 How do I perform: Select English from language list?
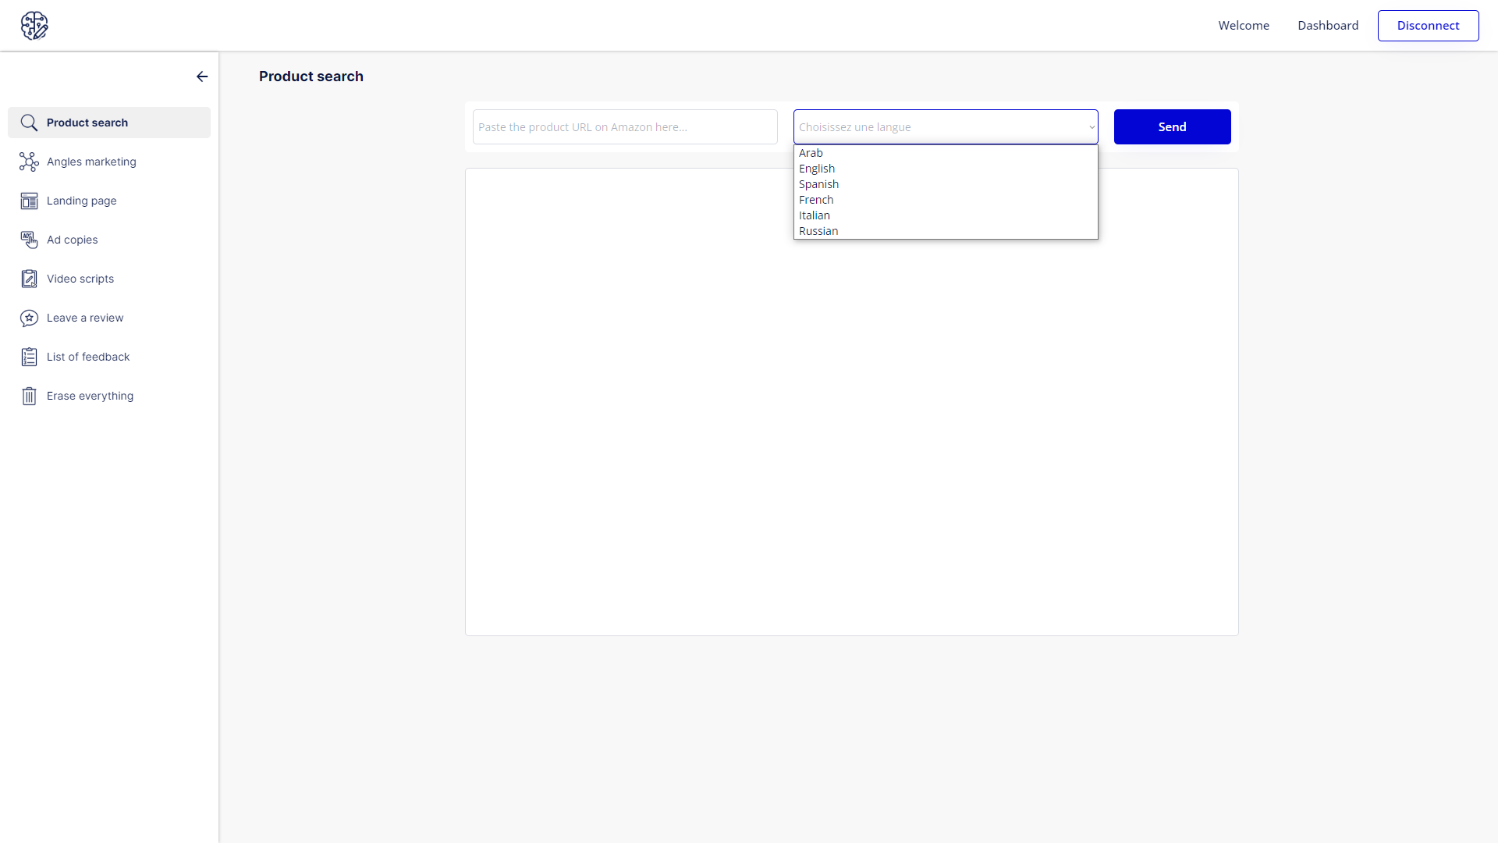(816, 169)
